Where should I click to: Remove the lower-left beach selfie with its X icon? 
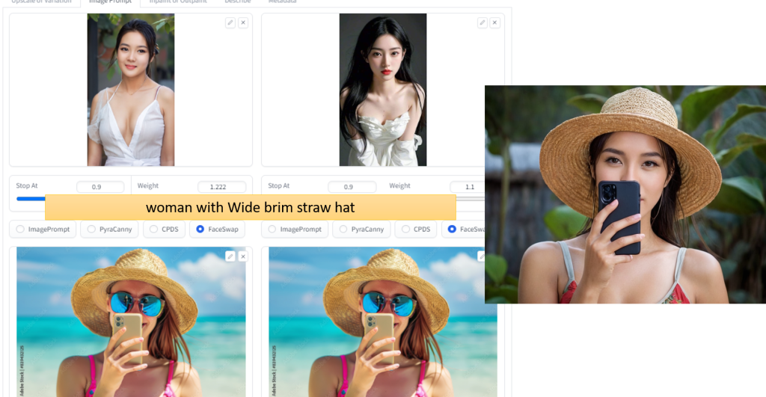(x=243, y=256)
